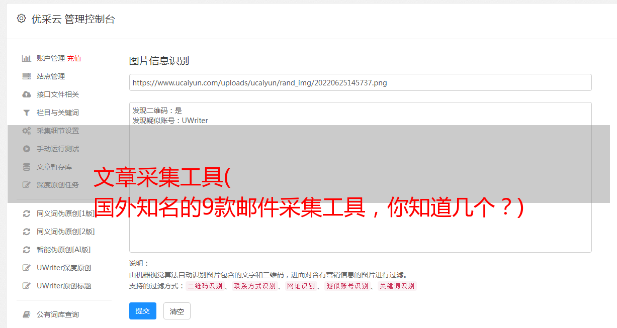Image resolution: width=617 pixels, height=328 pixels.
Task: Click the gears icon for 采集细节设置
Action: click(x=27, y=131)
